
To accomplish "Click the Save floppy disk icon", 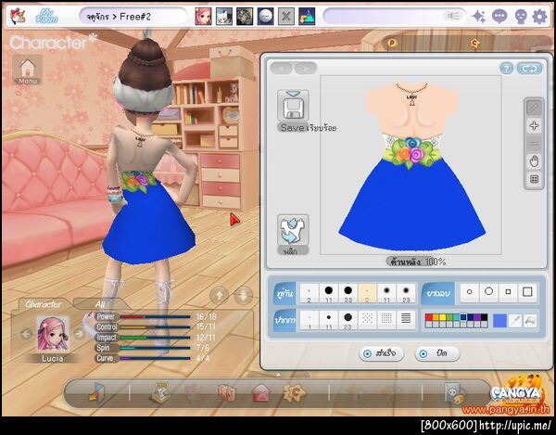I will click(293, 106).
